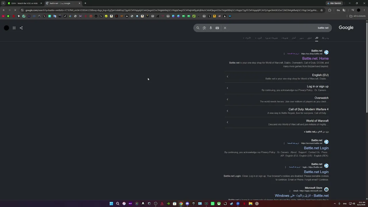Open Windows taskbar search

118,204
